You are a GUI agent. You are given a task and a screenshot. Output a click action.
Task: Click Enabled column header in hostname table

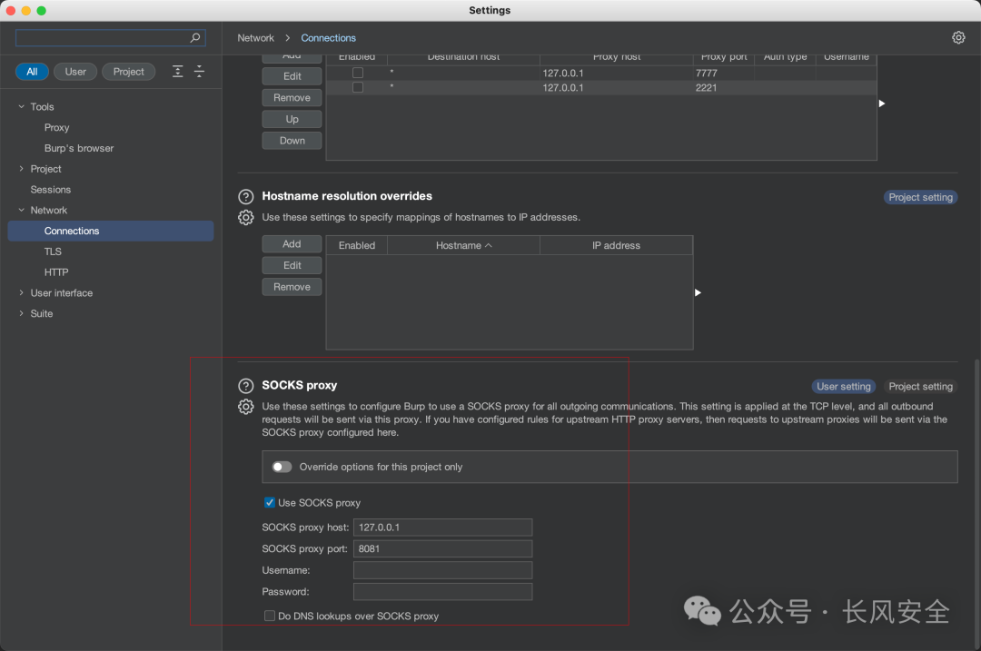click(357, 245)
